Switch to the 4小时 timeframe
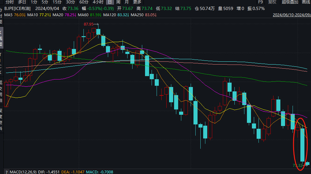The height and width of the screenshot is (174, 311). coord(98,2)
